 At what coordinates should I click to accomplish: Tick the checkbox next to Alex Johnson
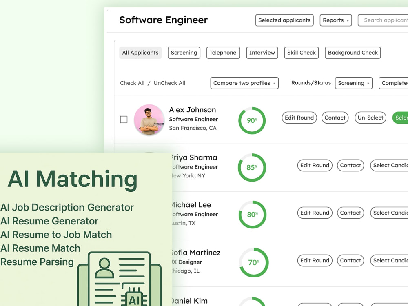[124, 120]
